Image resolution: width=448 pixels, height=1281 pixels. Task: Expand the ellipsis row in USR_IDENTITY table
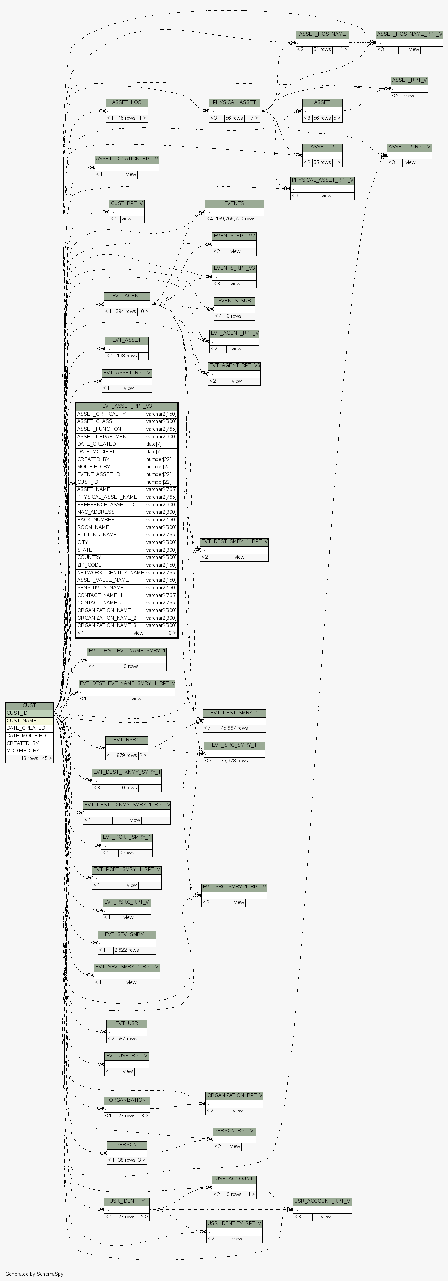(x=127, y=1209)
